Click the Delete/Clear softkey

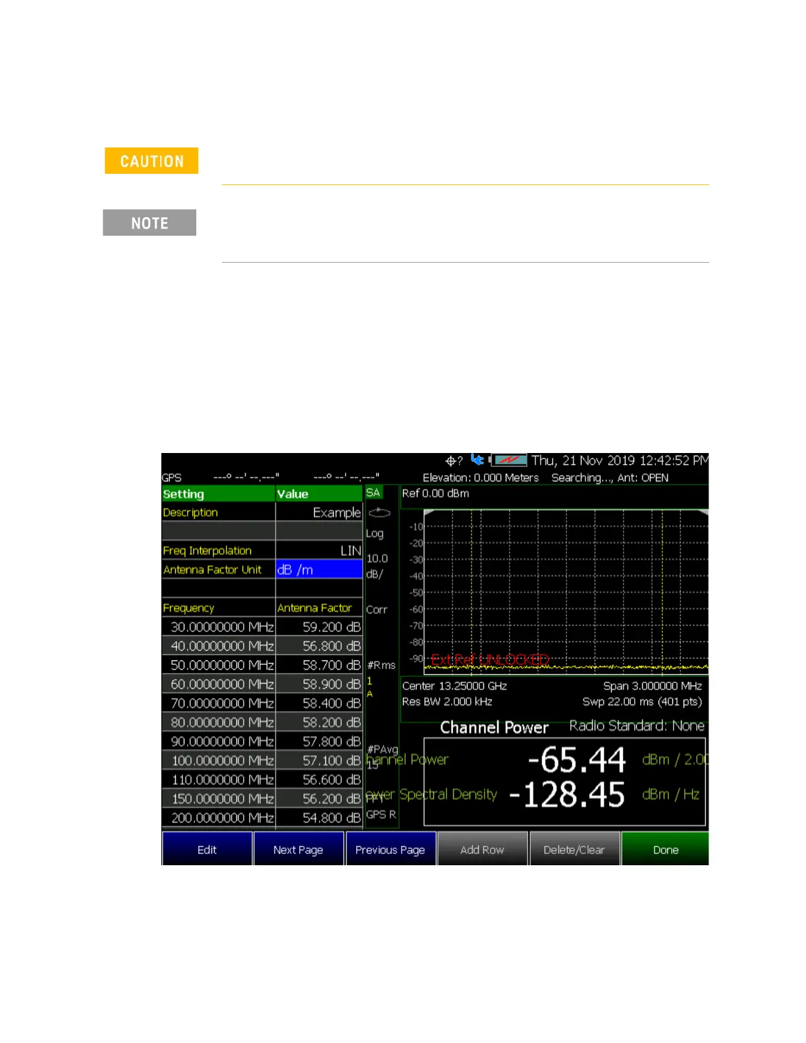[574, 849]
